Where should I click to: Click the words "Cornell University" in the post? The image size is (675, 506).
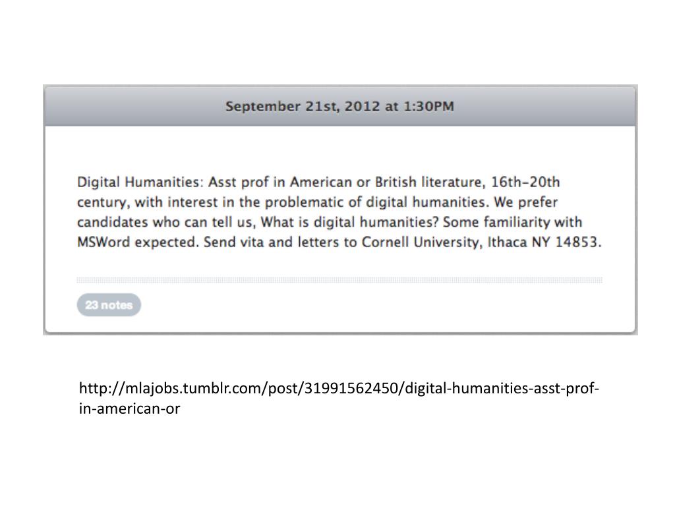[x=422, y=242]
